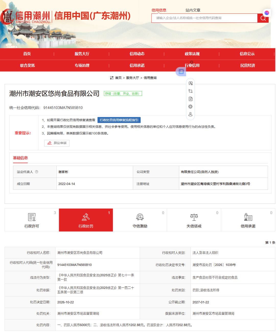Focus the enterprise name search input field
276x332 pixels.
pyautogui.click(x=204, y=18)
